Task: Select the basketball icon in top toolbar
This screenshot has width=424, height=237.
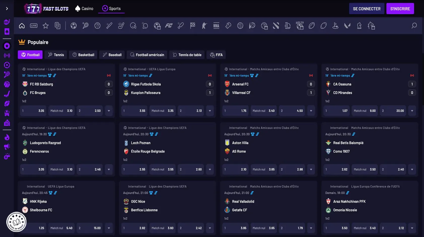Action: point(97,26)
